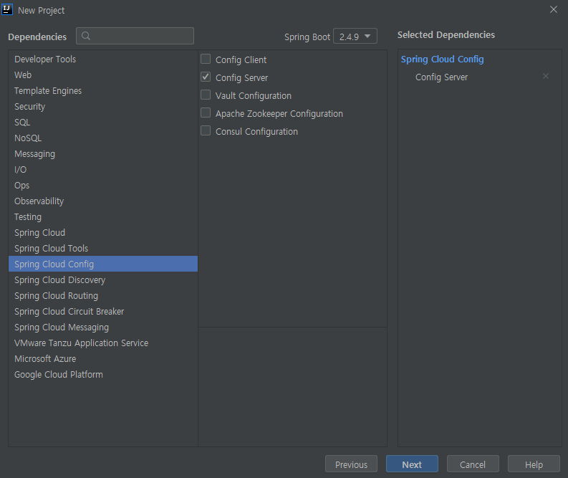Check the Consul Configuration option
The width and height of the screenshot is (568, 478).
click(x=206, y=130)
